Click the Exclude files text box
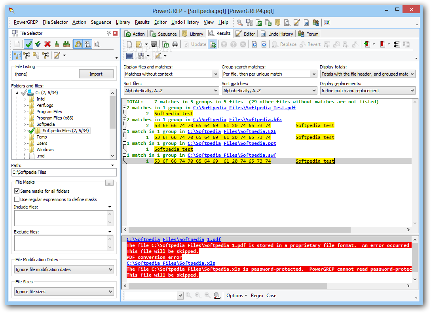This screenshot has width=431, height=313. (61, 243)
